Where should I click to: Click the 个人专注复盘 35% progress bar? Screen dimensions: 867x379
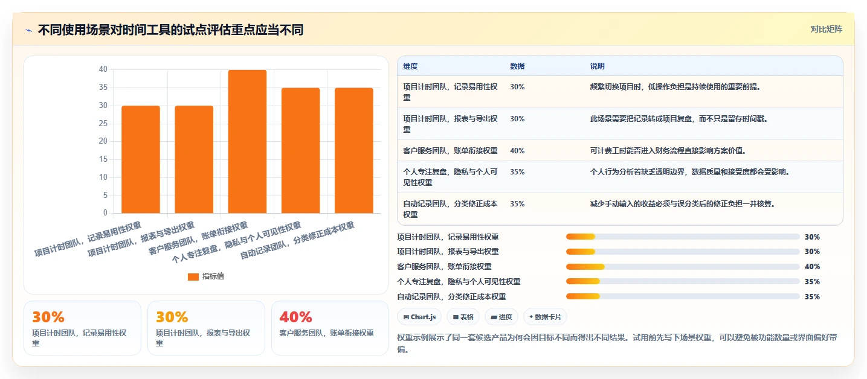tap(683, 281)
